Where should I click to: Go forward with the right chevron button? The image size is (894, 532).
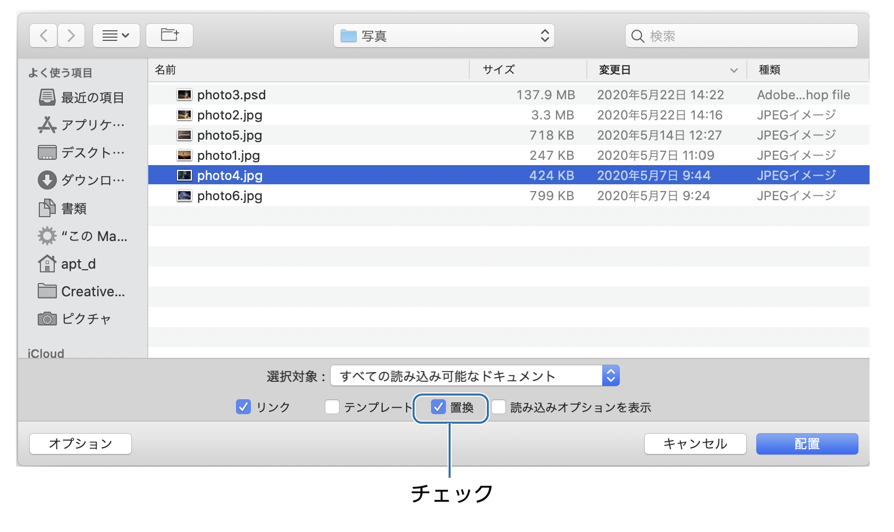point(71,36)
